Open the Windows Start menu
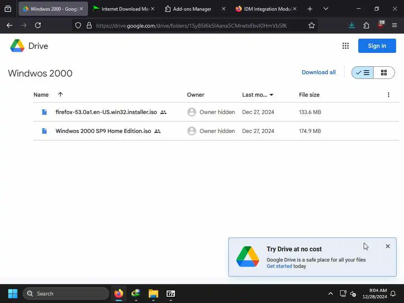Screen dimensions: 404x303 coord(13,294)
